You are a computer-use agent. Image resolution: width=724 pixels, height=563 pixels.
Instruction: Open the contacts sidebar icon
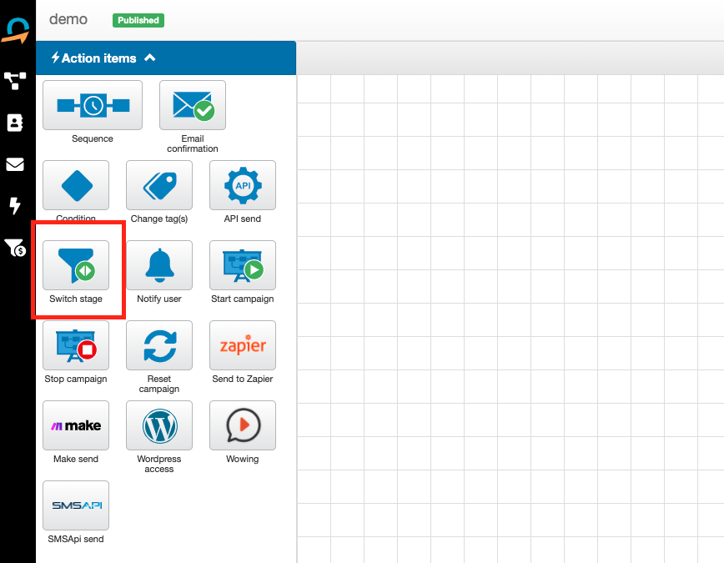pyautogui.click(x=15, y=123)
